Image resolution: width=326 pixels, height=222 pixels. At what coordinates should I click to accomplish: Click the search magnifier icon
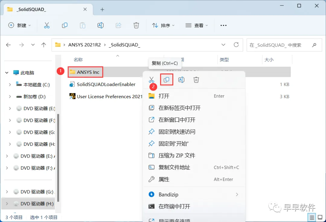[x=314, y=45]
